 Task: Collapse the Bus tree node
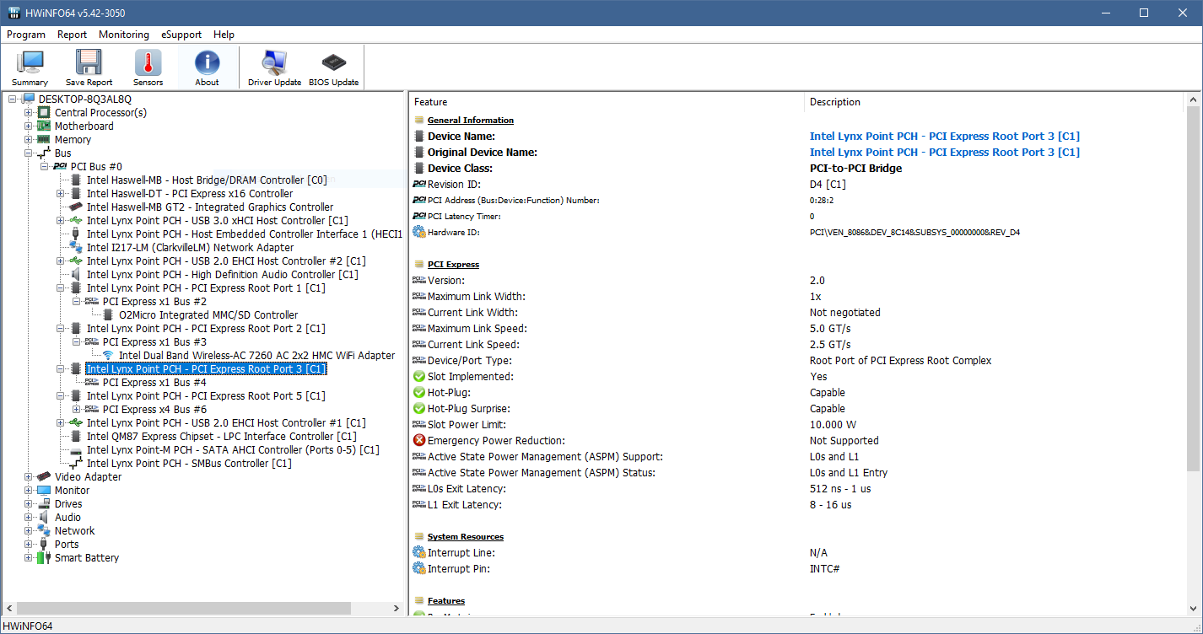pos(29,153)
